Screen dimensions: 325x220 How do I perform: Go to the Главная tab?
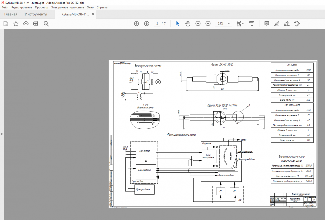tap(11, 14)
